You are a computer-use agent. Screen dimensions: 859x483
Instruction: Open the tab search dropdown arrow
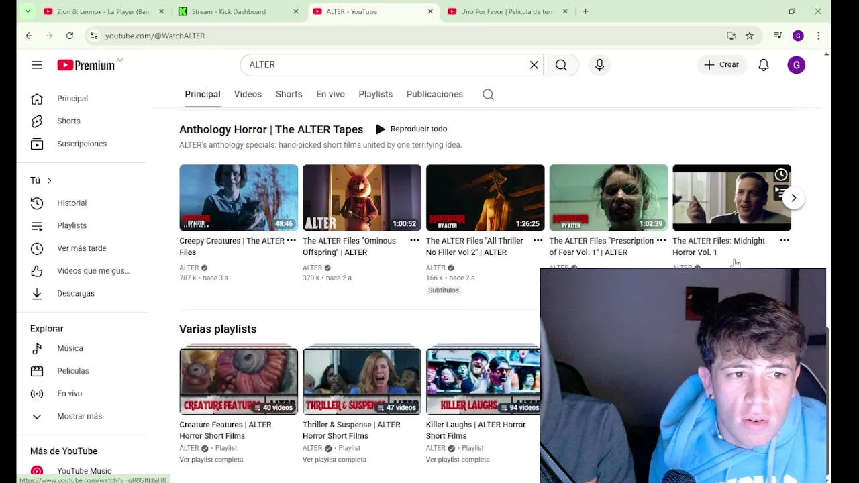coord(28,11)
